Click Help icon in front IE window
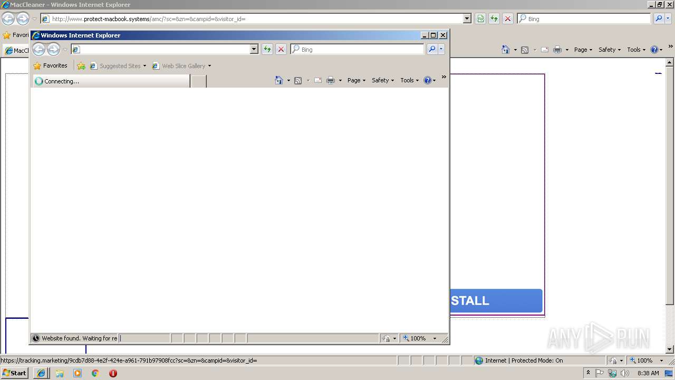This screenshot has width=675, height=380. 428,80
